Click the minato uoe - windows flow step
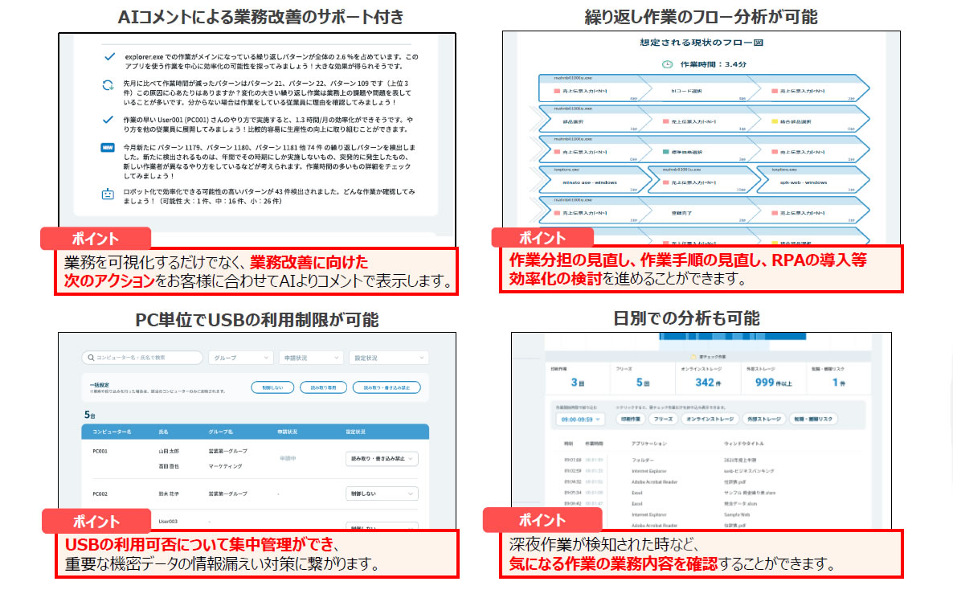Screen dimensions: 953x598 [590, 182]
